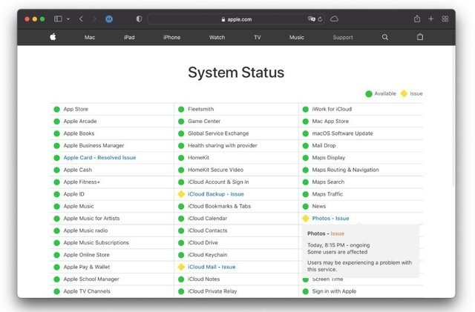475x312 pixels.
Task: Click the green Available legend dot
Action: [x=369, y=94]
